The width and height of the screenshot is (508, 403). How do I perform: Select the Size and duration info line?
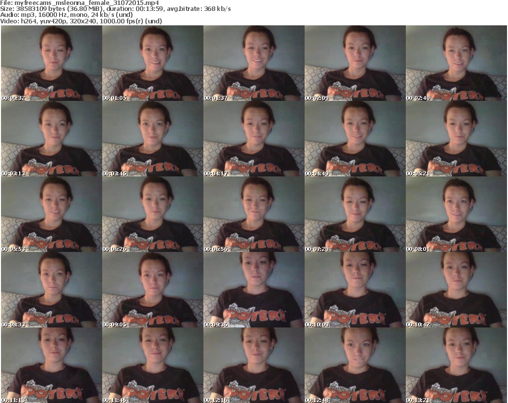[116, 9]
